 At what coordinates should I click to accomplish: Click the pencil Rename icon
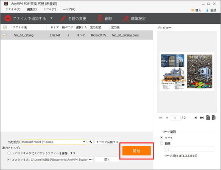click(63, 18)
